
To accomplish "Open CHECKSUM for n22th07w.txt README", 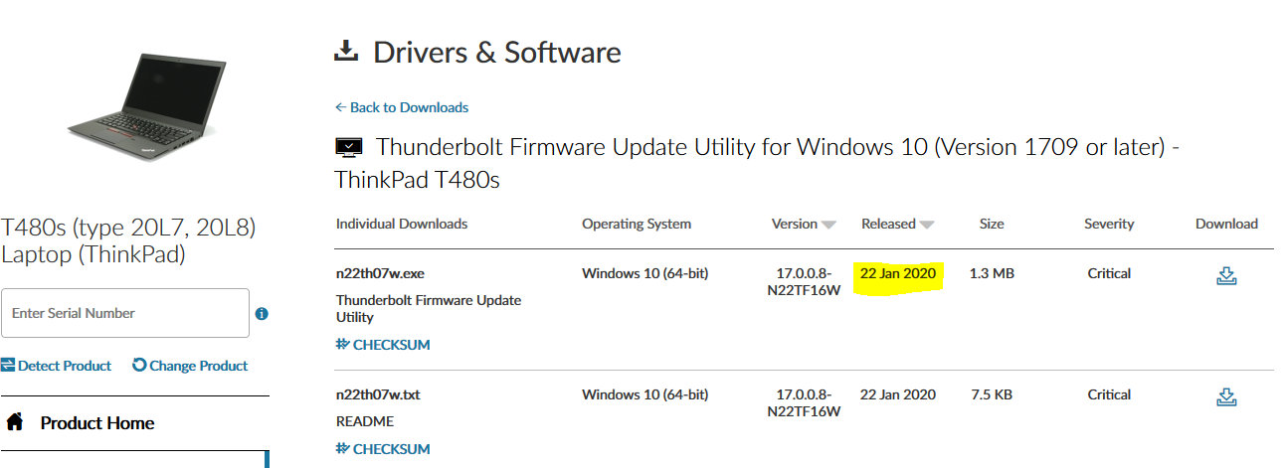I will pyautogui.click(x=383, y=449).
